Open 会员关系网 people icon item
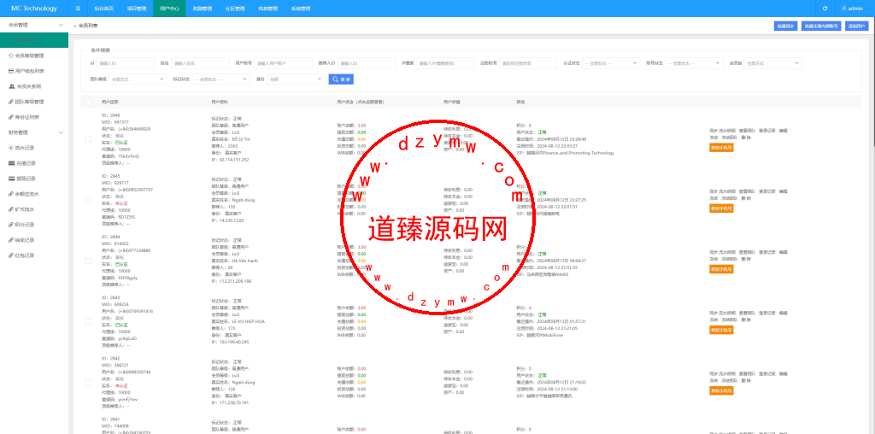 pos(34,86)
